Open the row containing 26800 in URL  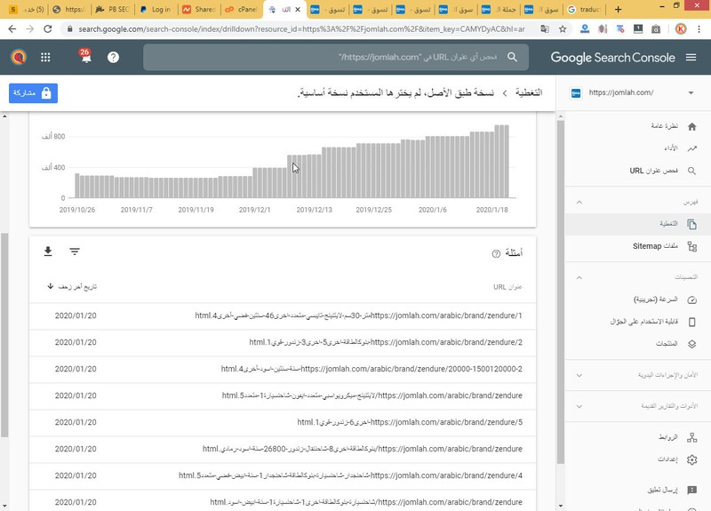(283, 449)
